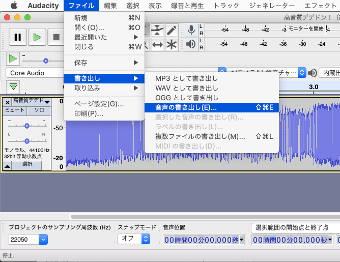Choose 新規 from the File menu

pyautogui.click(x=104, y=18)
